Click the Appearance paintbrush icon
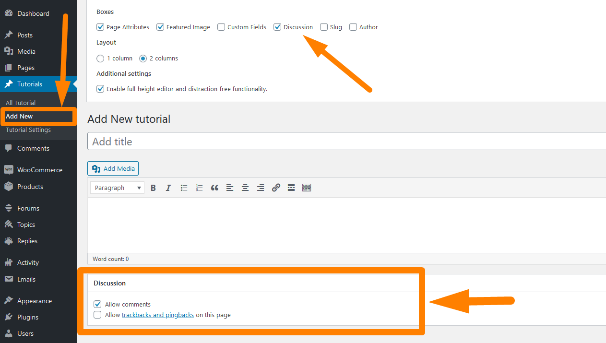The width and height of the screenshot is (606, 343). (9, 301)
